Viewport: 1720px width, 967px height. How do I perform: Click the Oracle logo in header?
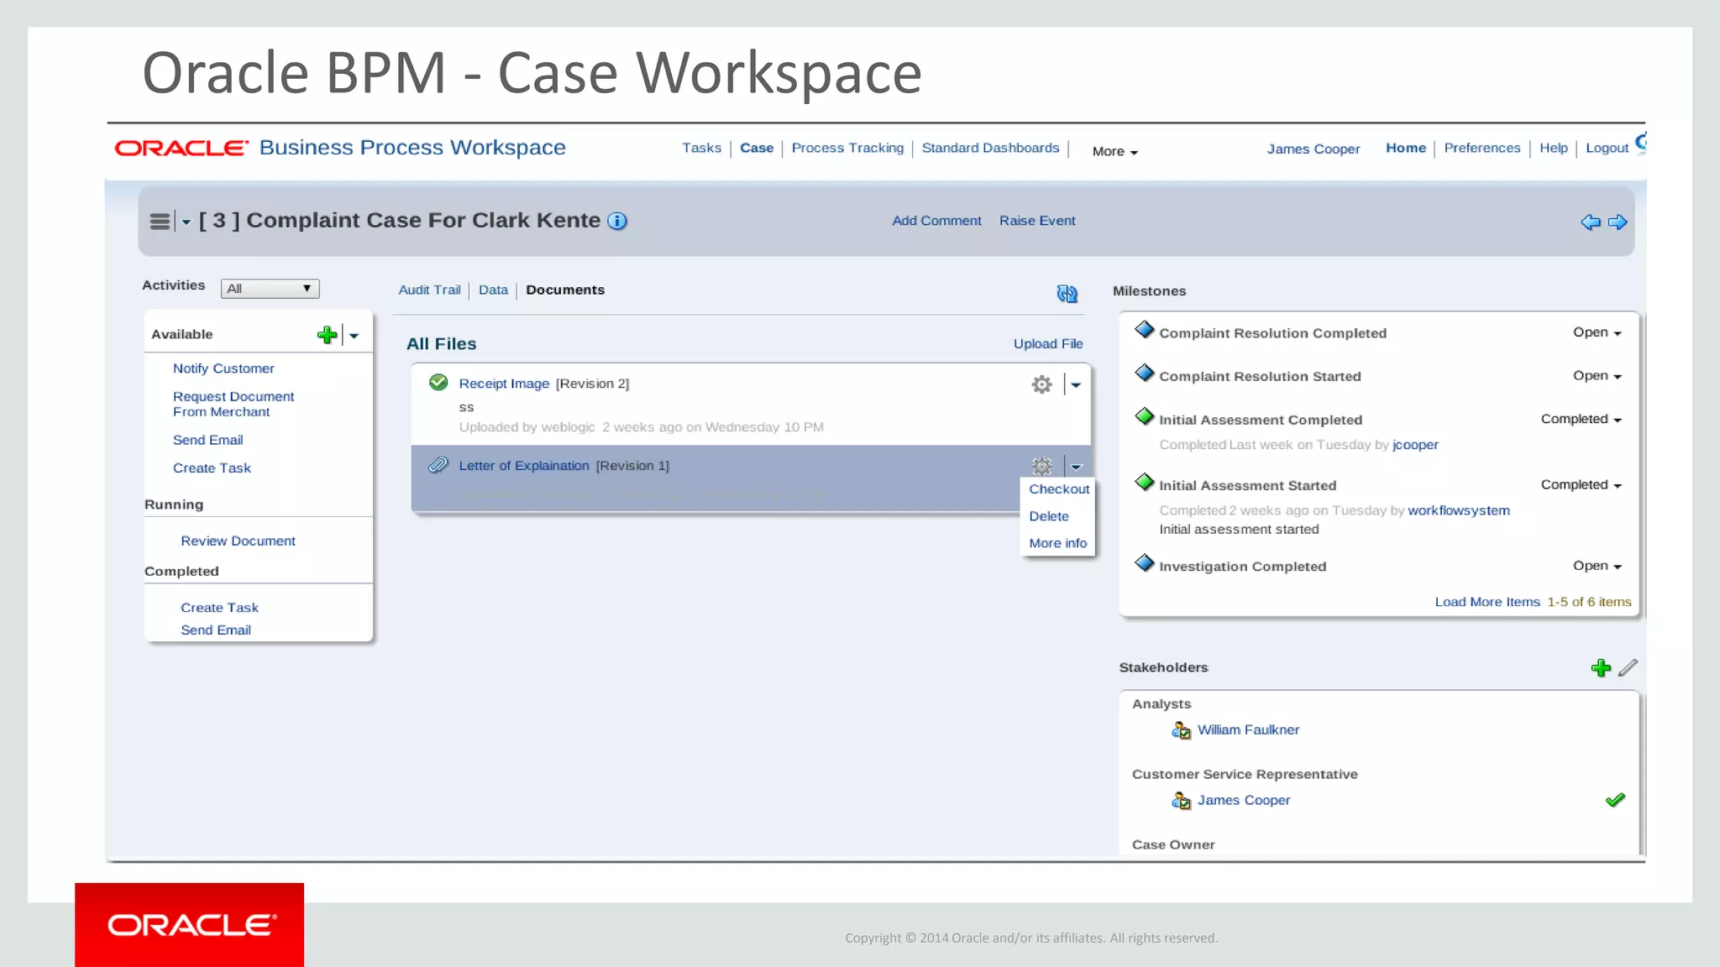click(181, 149)
